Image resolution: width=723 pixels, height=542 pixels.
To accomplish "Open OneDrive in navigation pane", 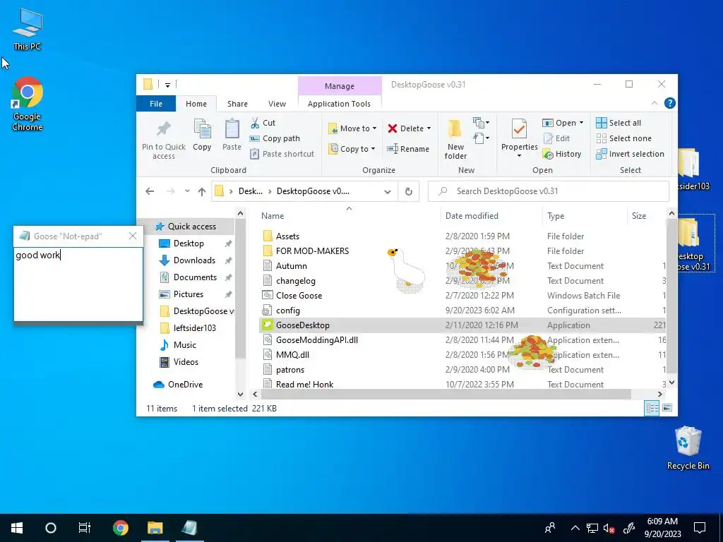I will pos(185,385).
